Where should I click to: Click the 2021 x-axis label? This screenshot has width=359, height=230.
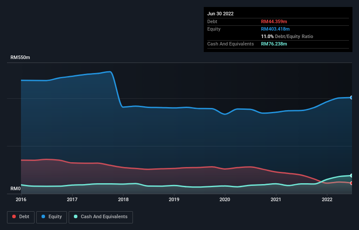(276, 199)
